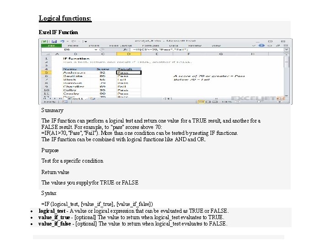Switch to Normal view using status bar button

click(201, 102)
